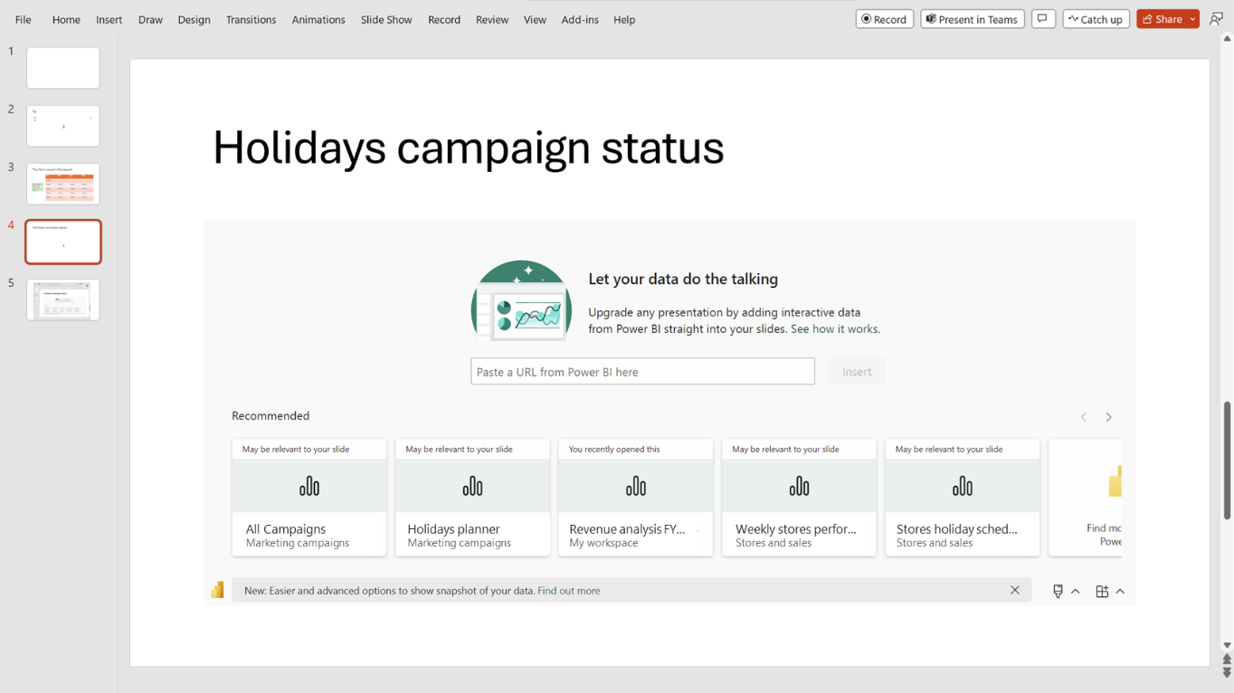Screen dimensions: 1234x693
Task: Switch to the Animations tab
Action: (x=318, y=19)
